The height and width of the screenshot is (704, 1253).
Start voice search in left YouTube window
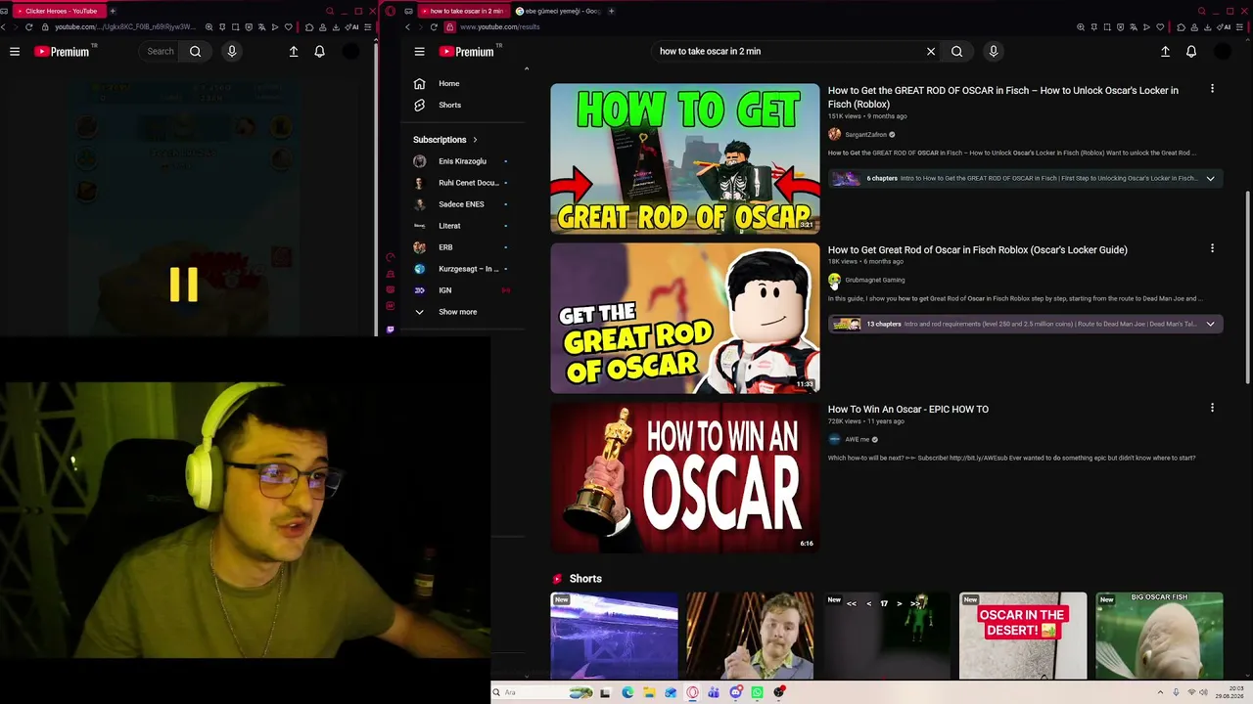[x=232, y=51]
